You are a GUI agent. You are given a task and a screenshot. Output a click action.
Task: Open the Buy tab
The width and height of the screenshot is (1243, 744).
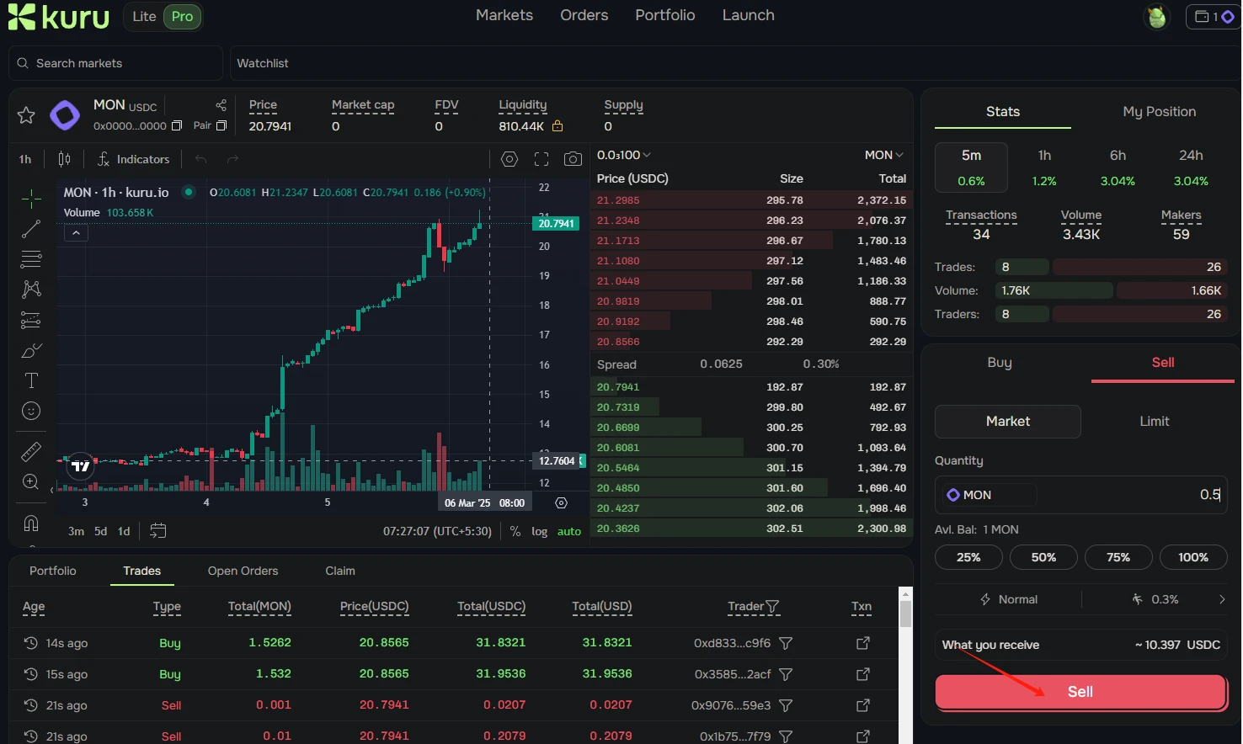tap(1000, 363)
